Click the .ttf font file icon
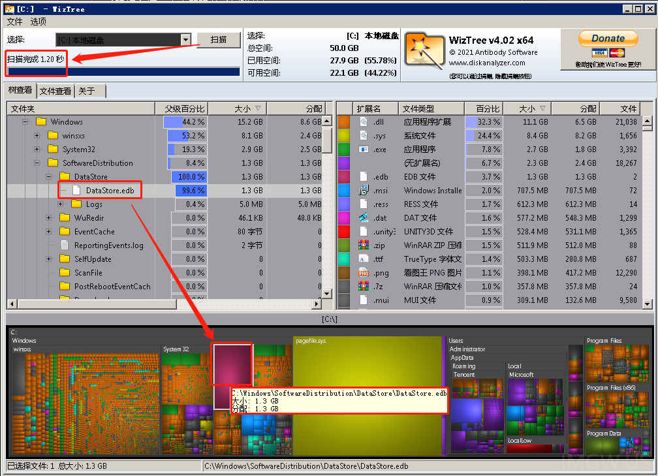Screen dimensions: 658x476 coord(364,259)
